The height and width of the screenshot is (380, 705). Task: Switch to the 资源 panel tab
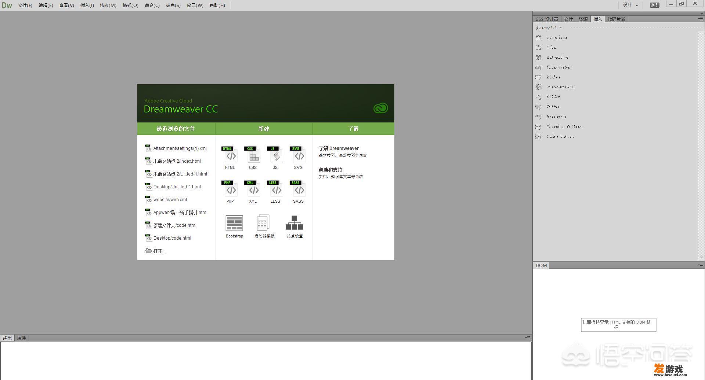point(583,19)
